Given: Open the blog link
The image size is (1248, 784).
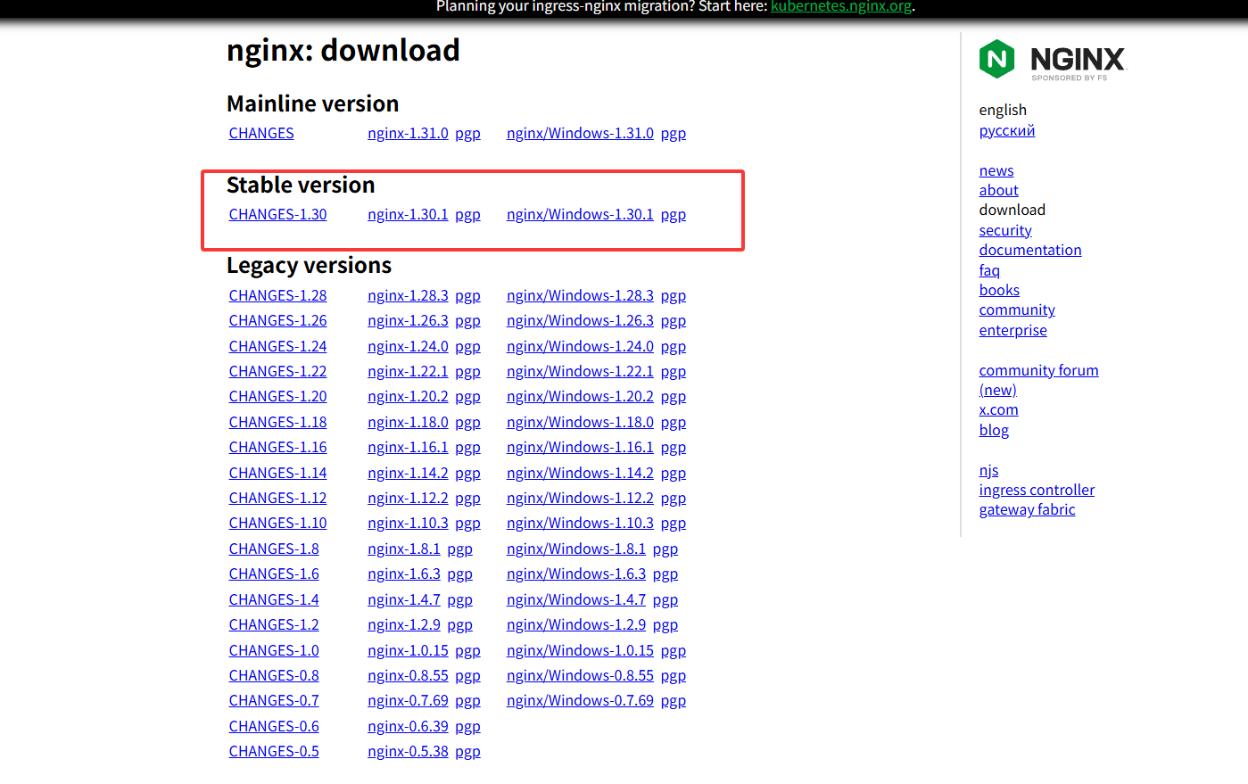Looking at the screenshot, I should pos(994,430).
